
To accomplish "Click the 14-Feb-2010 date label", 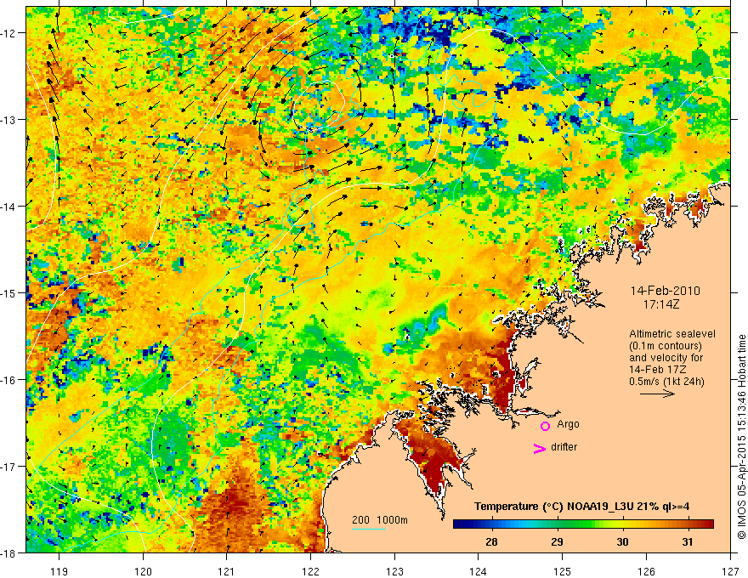I will click(665, 291).
